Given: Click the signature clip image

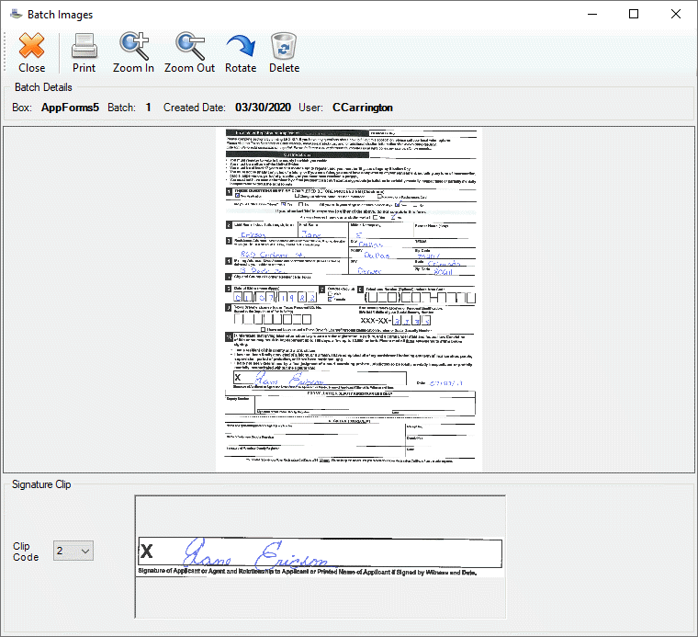Looking at the screenshot, I should point(320,557).
